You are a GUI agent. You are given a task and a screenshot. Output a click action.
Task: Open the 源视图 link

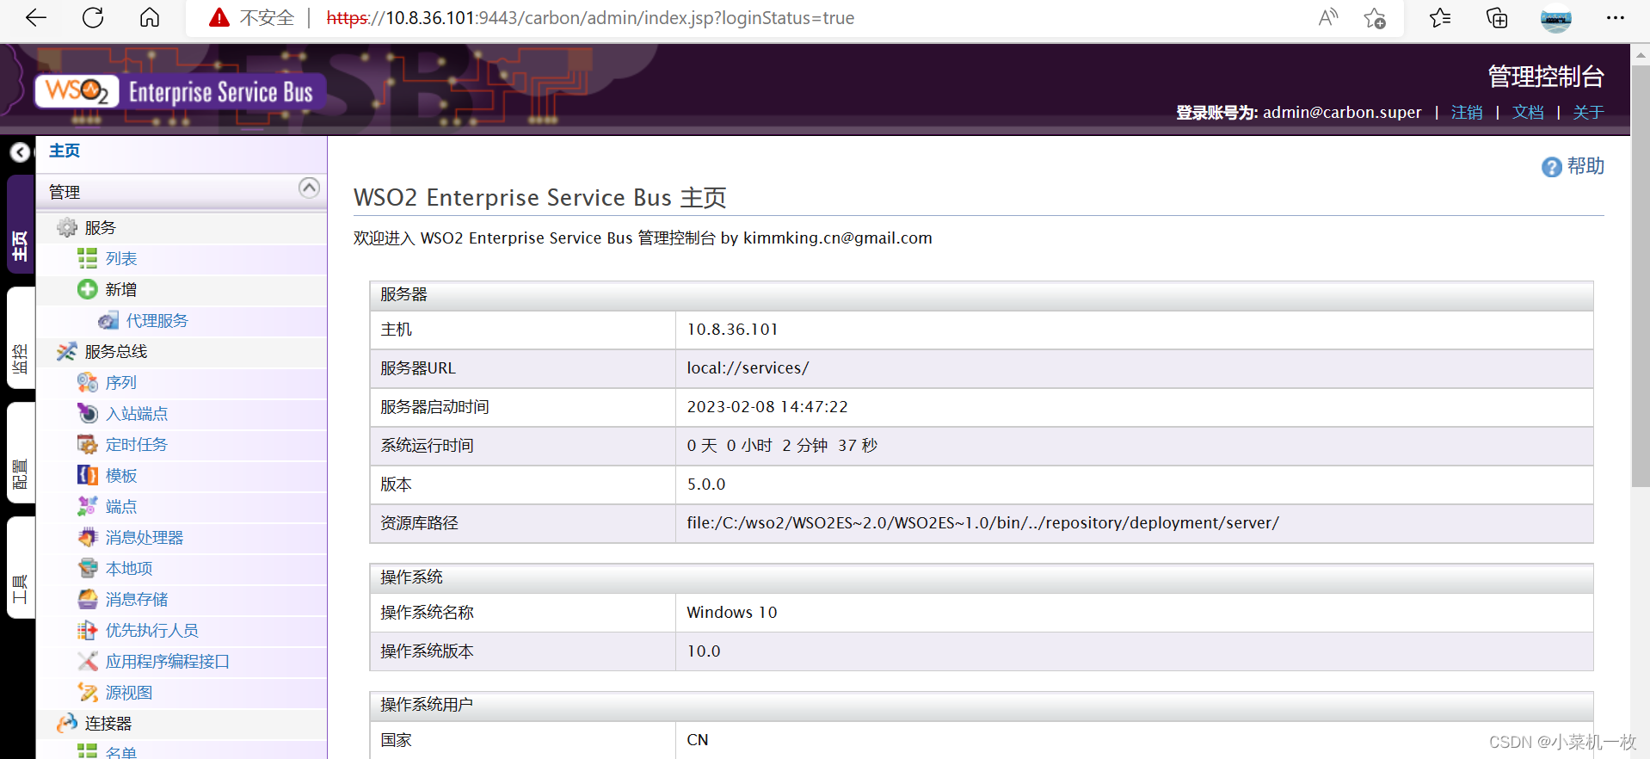(x=129, y=693)
